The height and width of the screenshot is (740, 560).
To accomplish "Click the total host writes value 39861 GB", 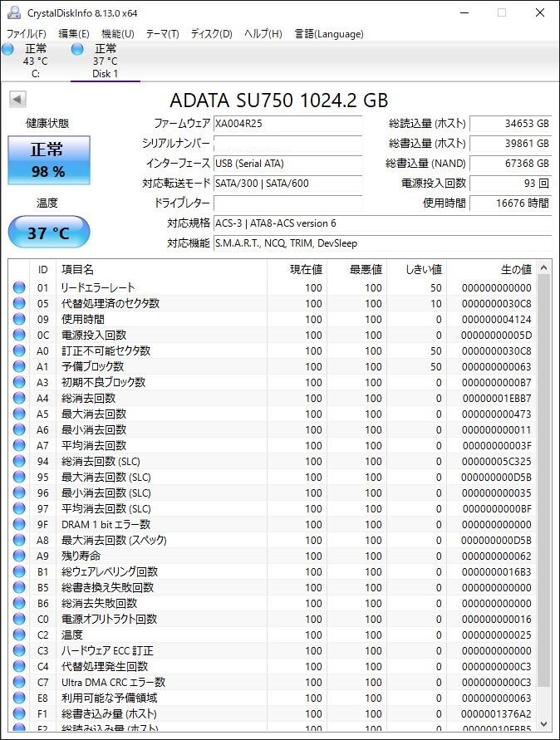I will 510,144.
